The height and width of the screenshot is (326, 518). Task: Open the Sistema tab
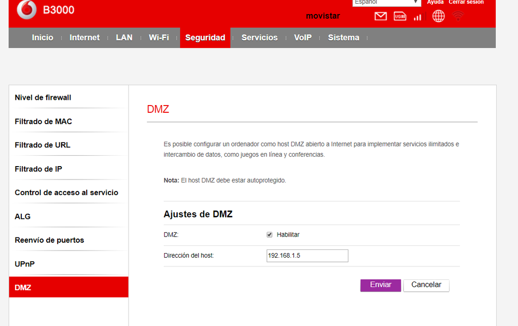pyautogui.click(x=343, y=38)
